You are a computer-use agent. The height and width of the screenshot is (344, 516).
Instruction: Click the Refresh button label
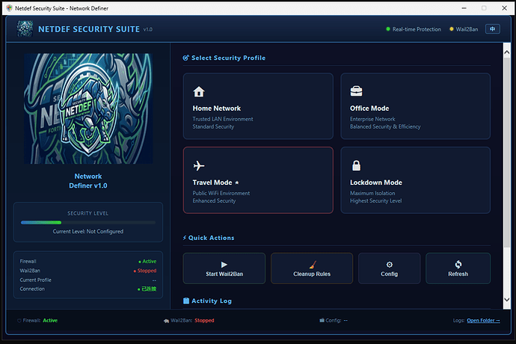click(458, 274)
